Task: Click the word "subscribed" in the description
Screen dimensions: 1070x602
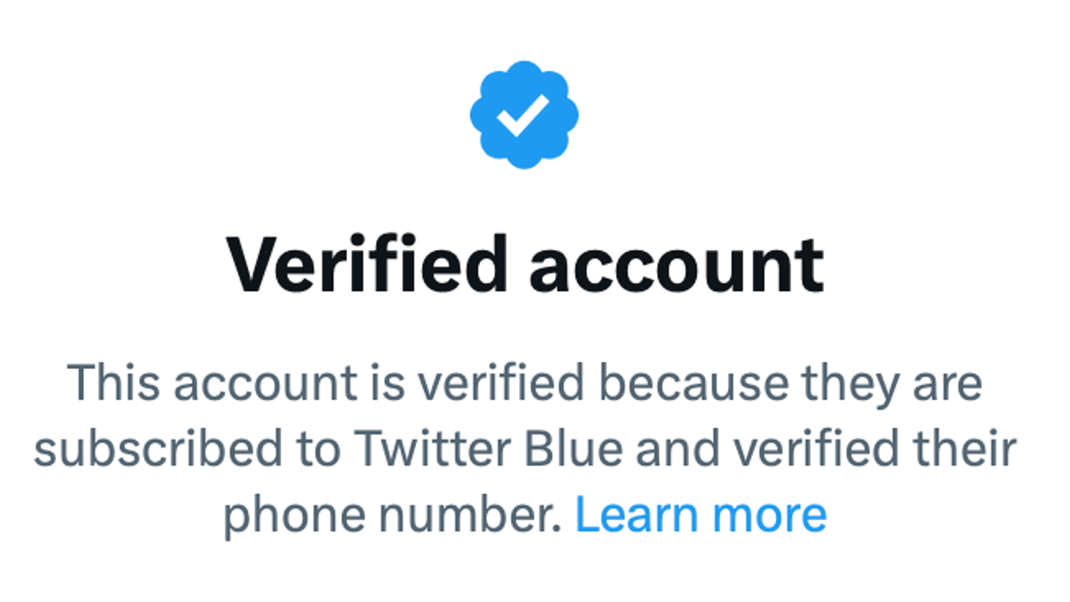Action: pyautogui.click(x=158, y=449)
